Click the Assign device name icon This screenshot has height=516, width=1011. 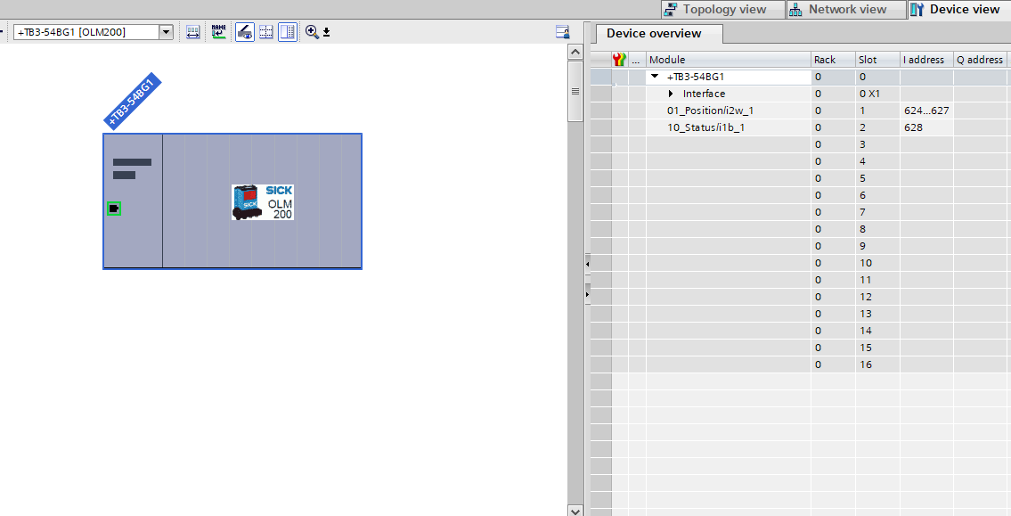coord(218,31)
